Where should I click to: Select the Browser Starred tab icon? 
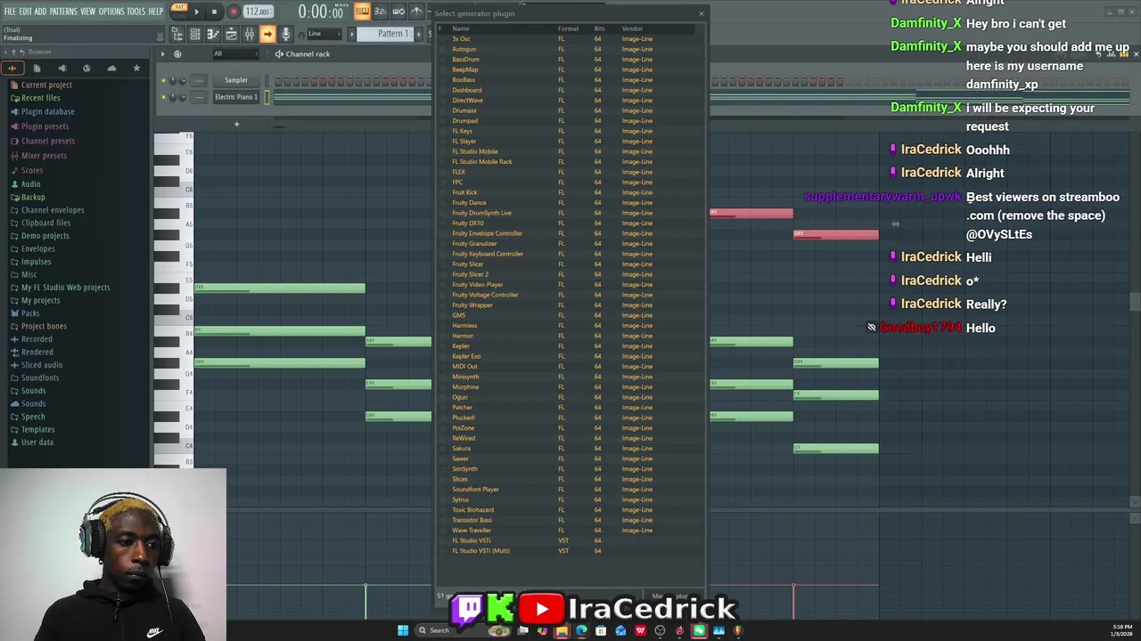click(x=136, y=69)
